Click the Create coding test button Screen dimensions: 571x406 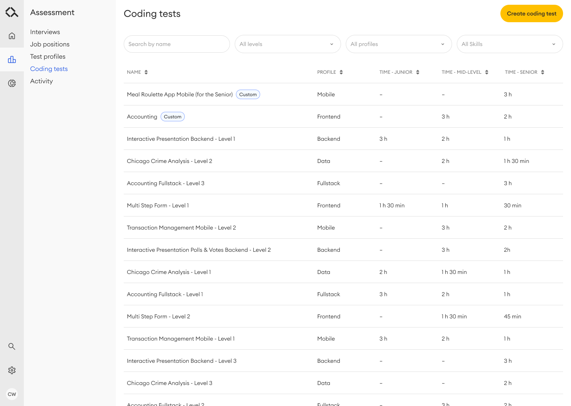(531, 13)
